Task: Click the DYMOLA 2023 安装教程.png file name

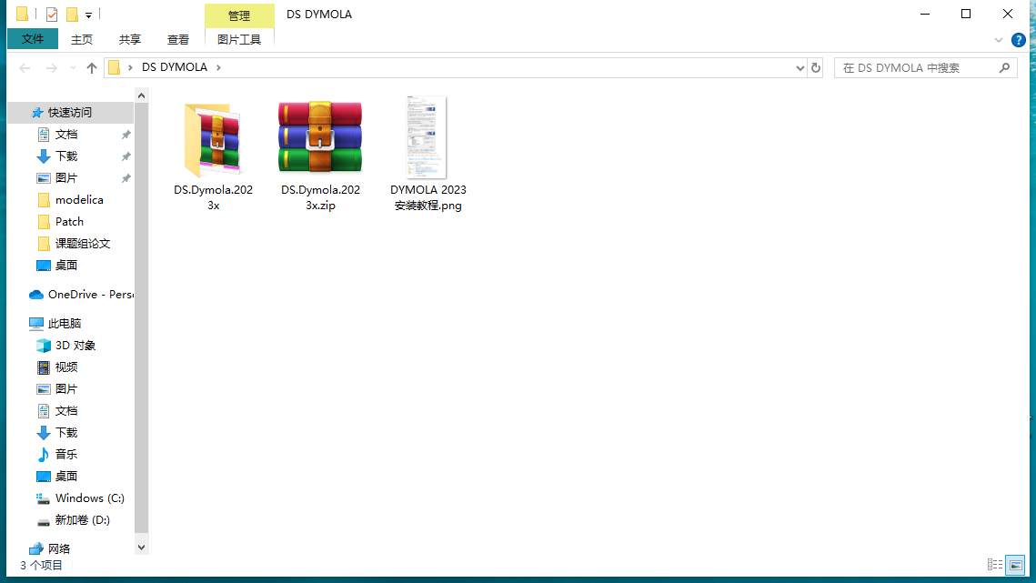Action: point(428,197)
